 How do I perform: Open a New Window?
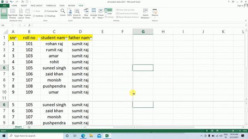(x=86, y=14)
